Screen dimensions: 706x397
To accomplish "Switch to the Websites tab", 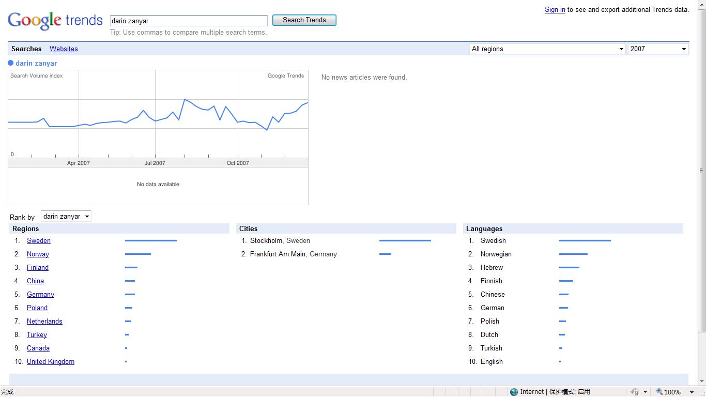I will (64, 49).
